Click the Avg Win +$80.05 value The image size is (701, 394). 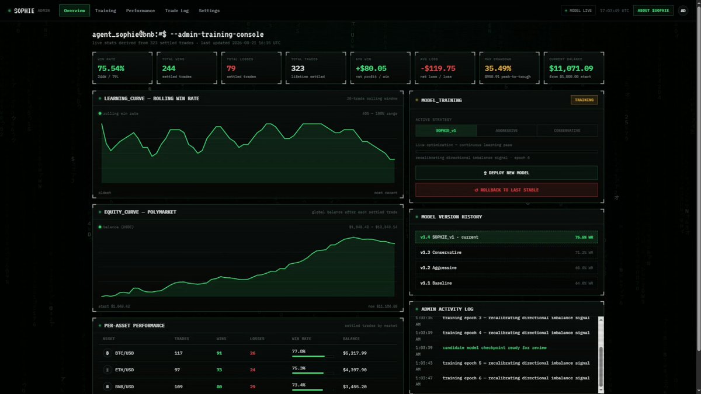pyautogui.click(x=370, y=68)
